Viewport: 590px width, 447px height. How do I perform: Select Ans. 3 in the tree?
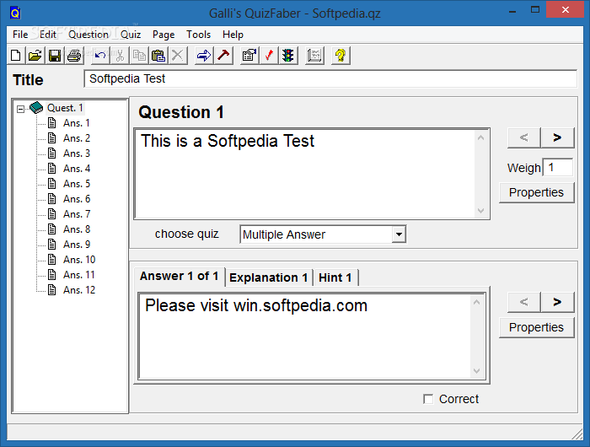click(77, 153)
